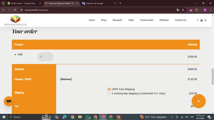Click the Resona Health logo

(16, 20)
